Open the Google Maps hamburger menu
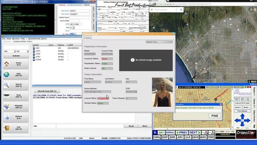257x145 pixels. (152, 10)
